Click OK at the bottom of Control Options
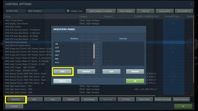 pos(183,106)
